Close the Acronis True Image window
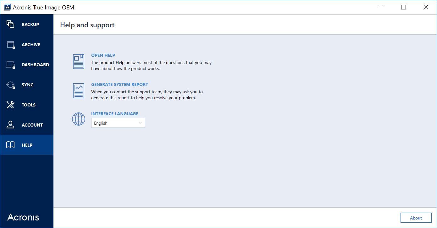The image size is (437, 228). 426,7
